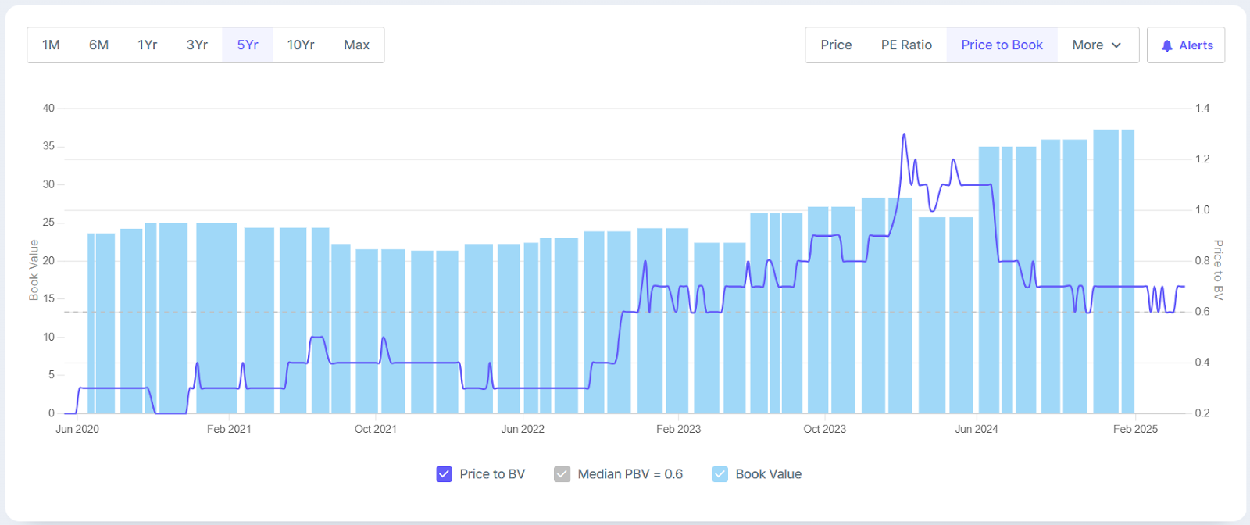The height and width of the screenshot is (525, 1250).
Task: Click the Median PBV = 0.6 legend label
Action: pos(630,474)
